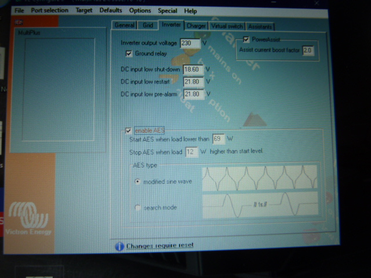This screenshot has width=371, height=278.
Task: Click the MultiPlus device list box
Action: pyautogui.click(x=59, y=89)
